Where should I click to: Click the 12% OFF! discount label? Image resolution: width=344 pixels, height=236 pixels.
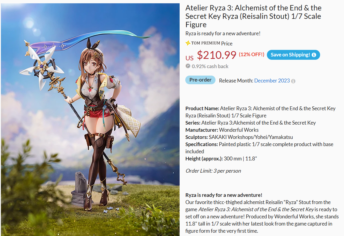click(x=251, y=54)
